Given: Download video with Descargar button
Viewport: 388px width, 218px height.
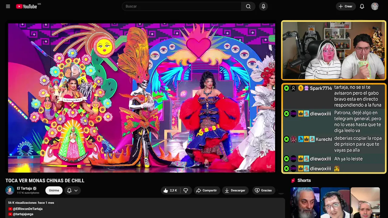Looking at the screenshot, I should click(x=235, y=190).
